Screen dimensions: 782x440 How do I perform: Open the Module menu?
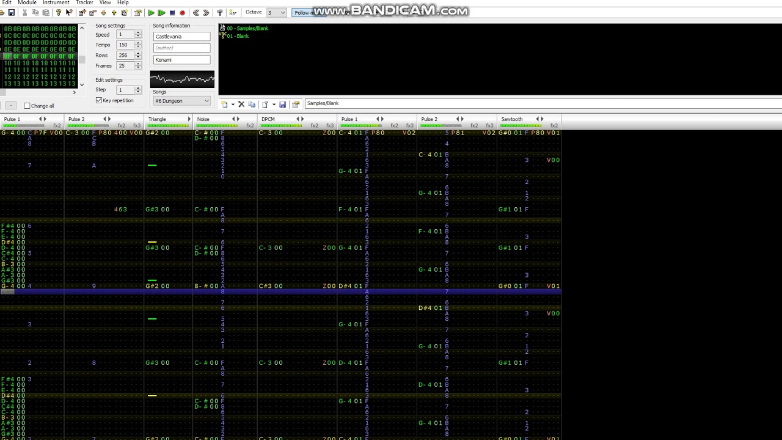[27, 2]
